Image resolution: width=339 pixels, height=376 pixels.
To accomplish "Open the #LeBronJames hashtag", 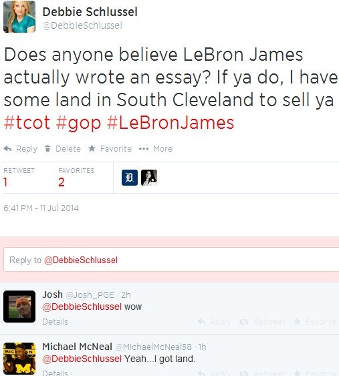I will tap(171, 122).
